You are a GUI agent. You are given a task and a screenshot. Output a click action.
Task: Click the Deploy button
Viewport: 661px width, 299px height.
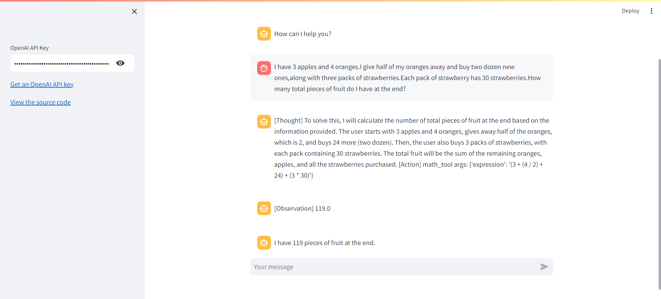coord(630,11)
